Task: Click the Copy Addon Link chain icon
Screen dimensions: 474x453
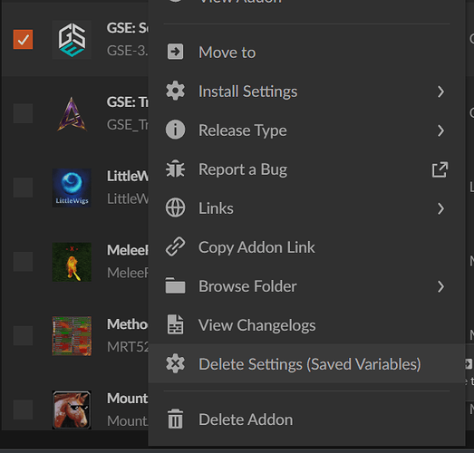Action: [175, 247]
